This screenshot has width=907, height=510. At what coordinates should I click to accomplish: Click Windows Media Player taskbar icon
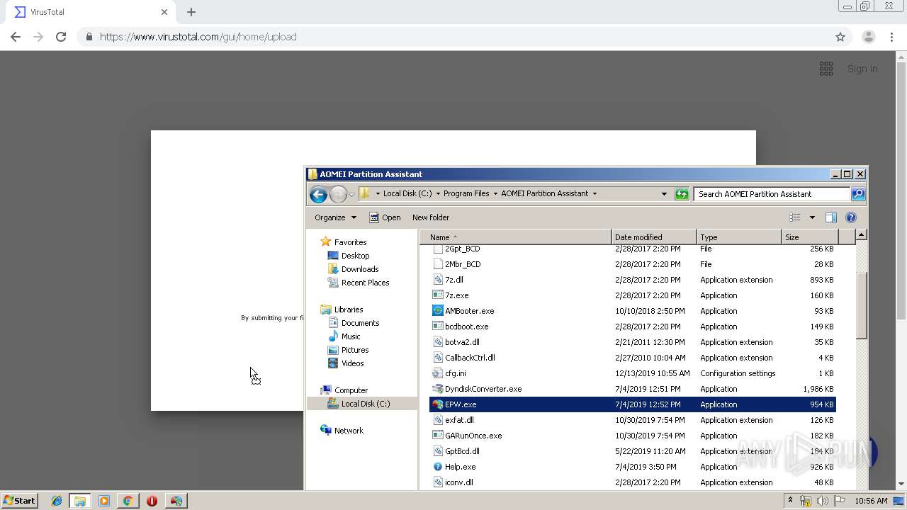(104, 501)
